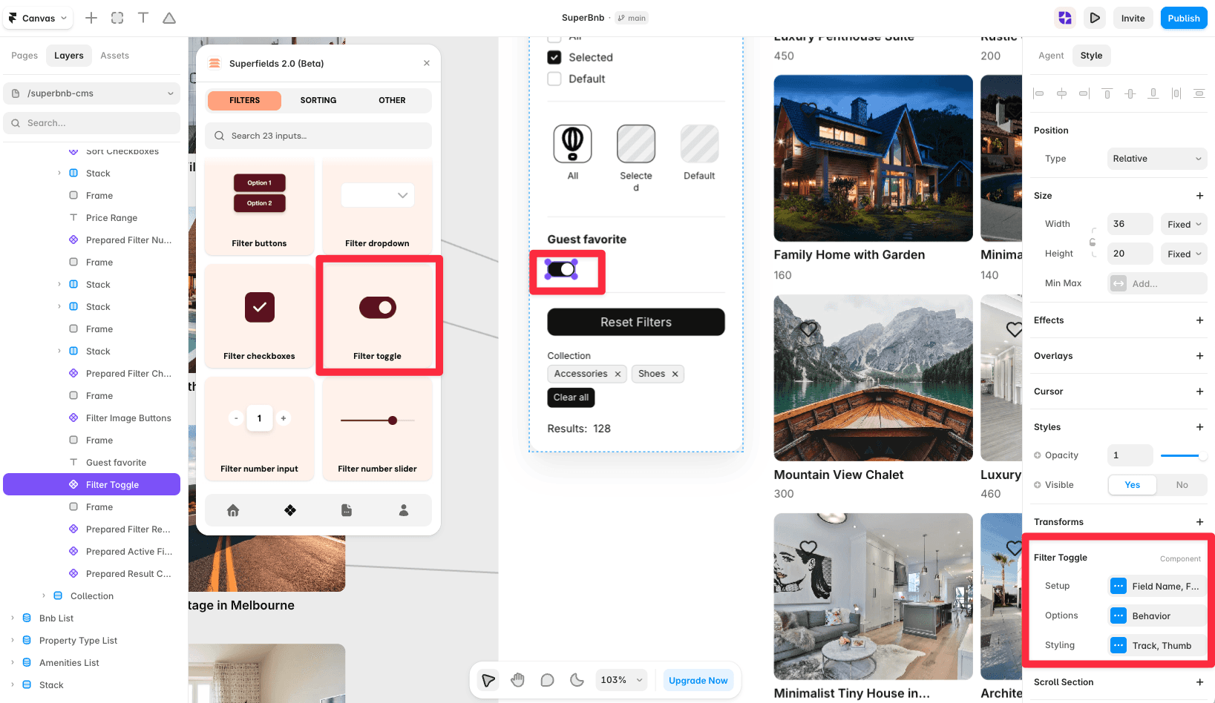The height and width of the screenshot is (703, 1215).
Task: Align selection to bottom edge
Action: coord(1153,93)
